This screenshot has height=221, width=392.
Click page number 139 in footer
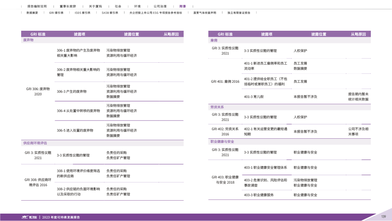pos(384,217)
